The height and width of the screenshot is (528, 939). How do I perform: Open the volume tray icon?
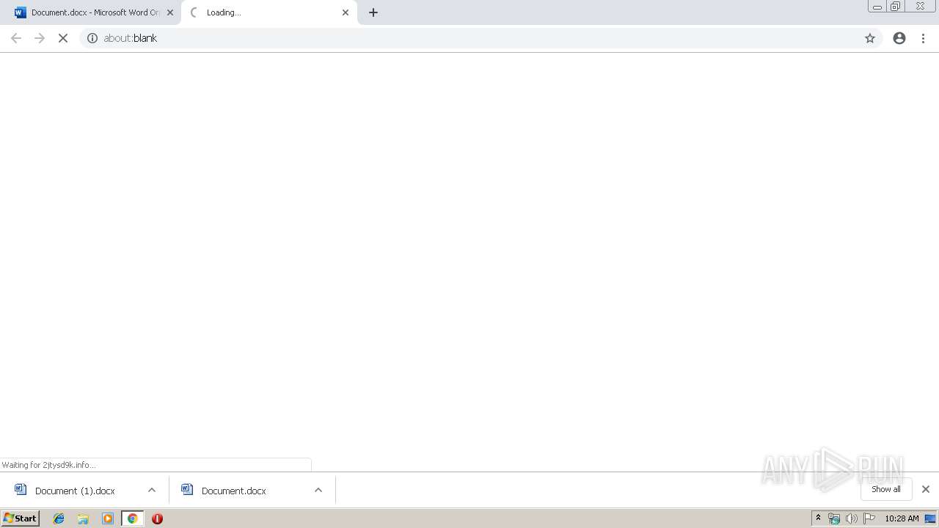(851, 518)
